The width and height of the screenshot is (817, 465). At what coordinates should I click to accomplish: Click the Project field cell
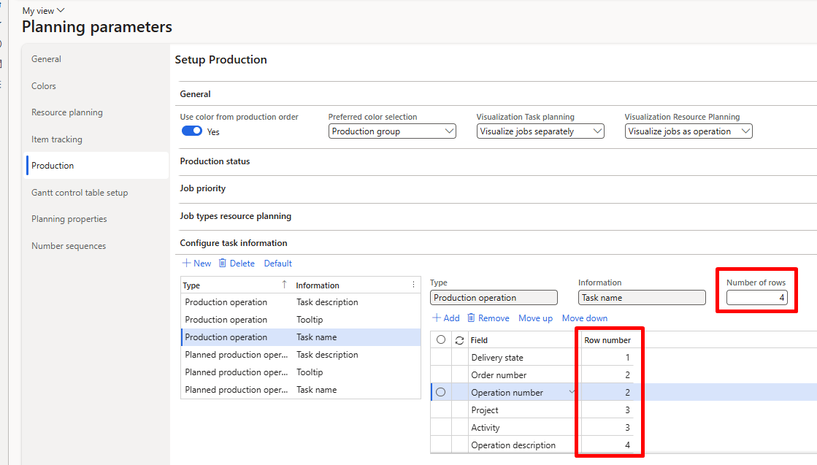[523, 410]
